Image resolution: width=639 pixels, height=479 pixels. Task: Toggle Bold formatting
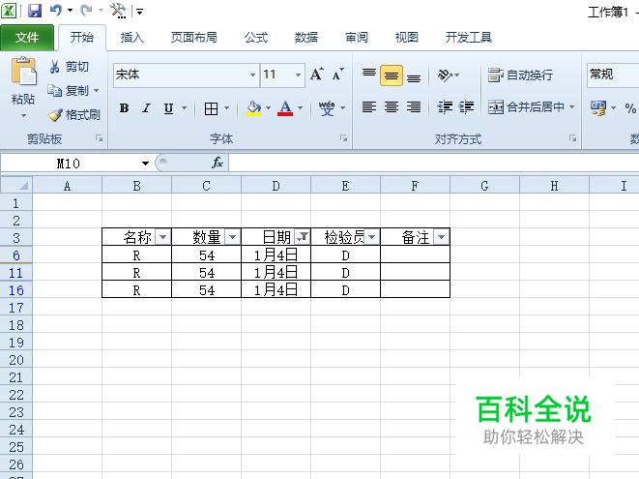coord(125,108)
